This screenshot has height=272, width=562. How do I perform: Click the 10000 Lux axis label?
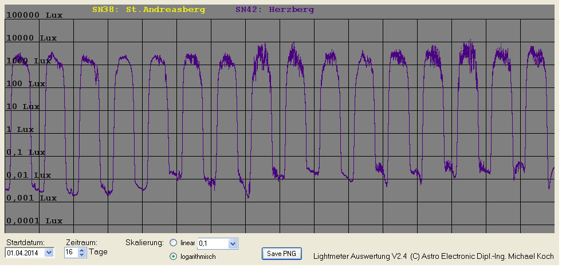[x=32, y=38]
